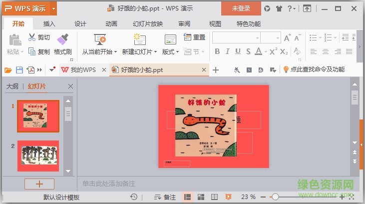Expand the New Slide (新建幻灯片) dropdown
Screen dimensions: 365x204
tap(156, 51)
